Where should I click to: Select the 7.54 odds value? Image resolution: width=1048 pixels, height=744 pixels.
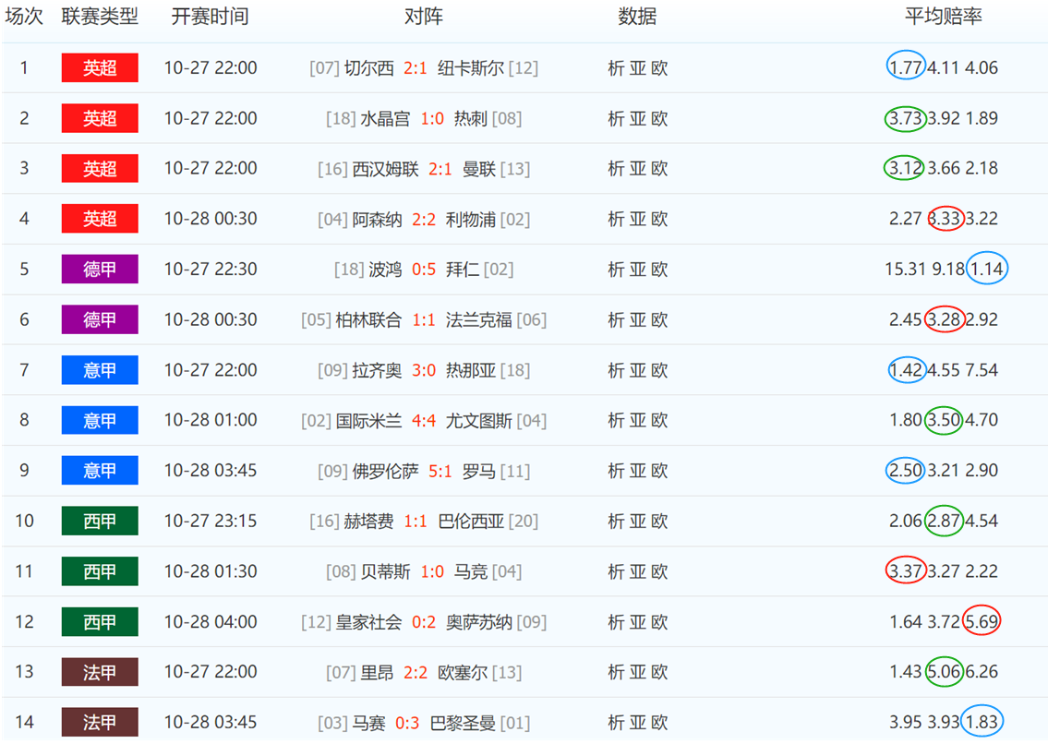pos(982,370)
